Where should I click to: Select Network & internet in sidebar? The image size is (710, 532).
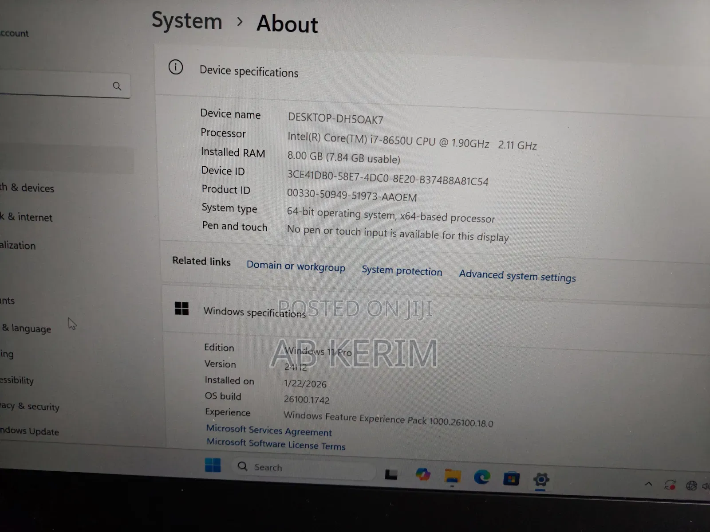(x=26, y=217)
